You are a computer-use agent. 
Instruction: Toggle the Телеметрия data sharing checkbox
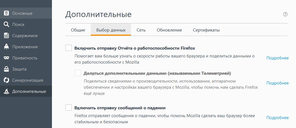point(78,73)
